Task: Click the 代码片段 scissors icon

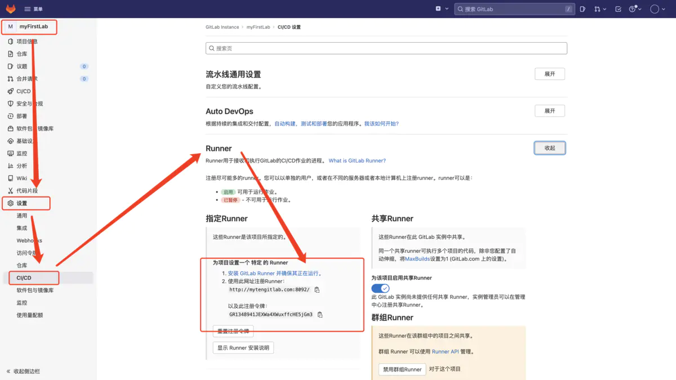Action: pos(11,191)
